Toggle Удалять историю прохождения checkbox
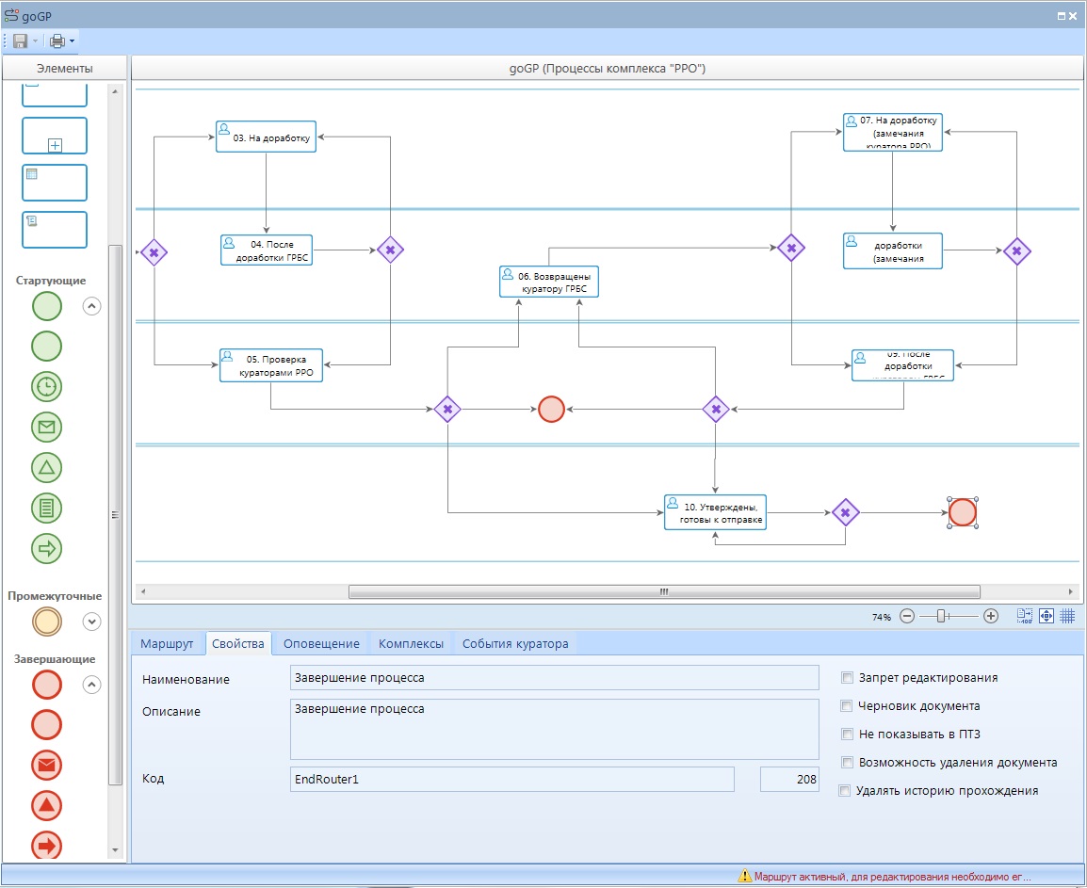The image size is (1087, 888). [x=845, y=791]
